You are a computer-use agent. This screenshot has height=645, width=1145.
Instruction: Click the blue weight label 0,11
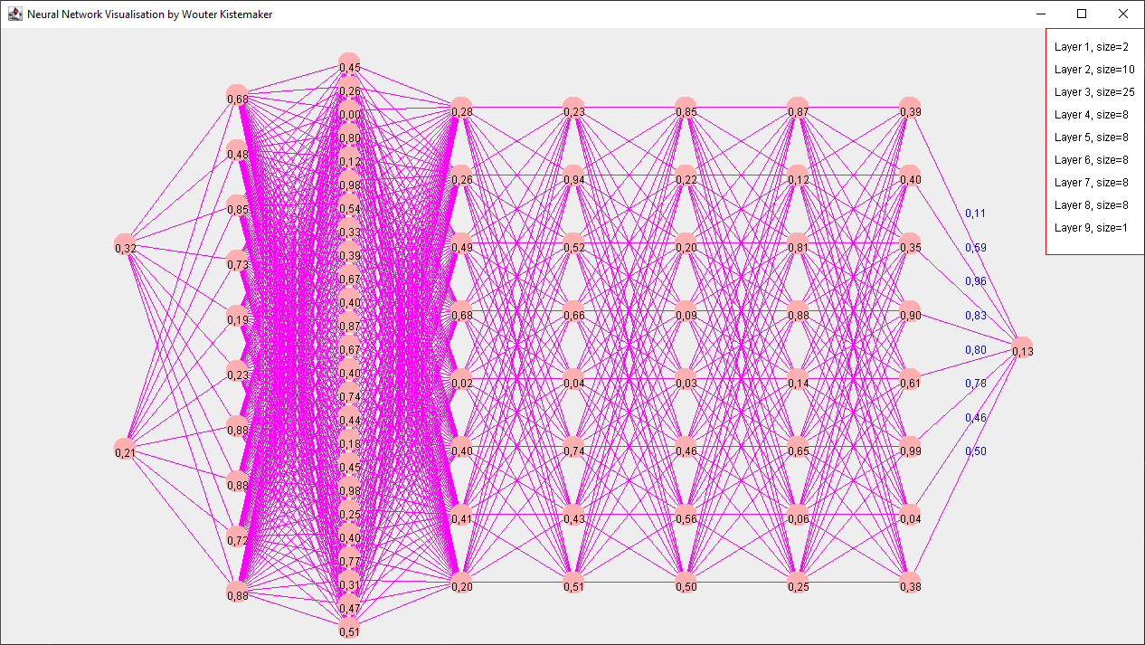point(975,213)
